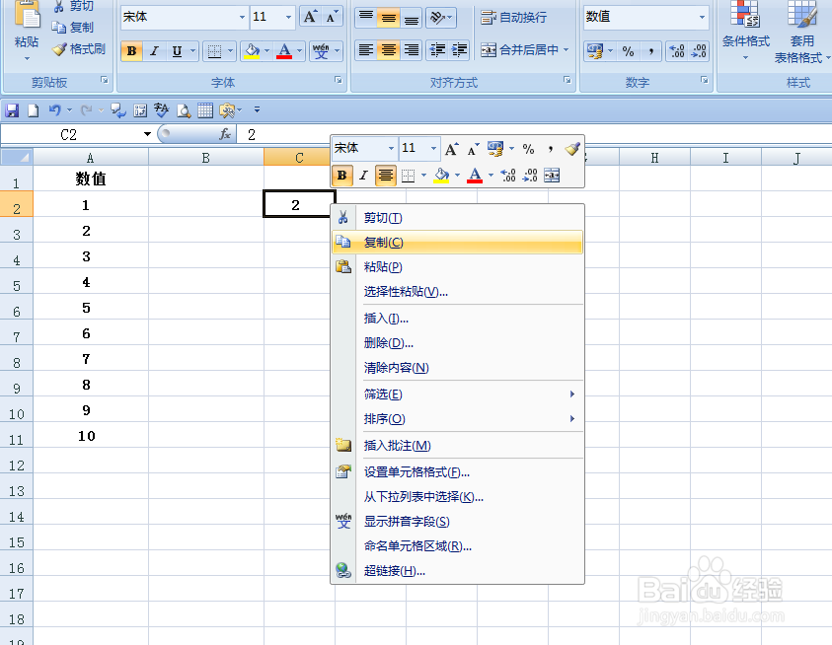Expand Filter (筛选) submenu in context menu
Screen dimensions: 832x645
[x=457, y=394]
